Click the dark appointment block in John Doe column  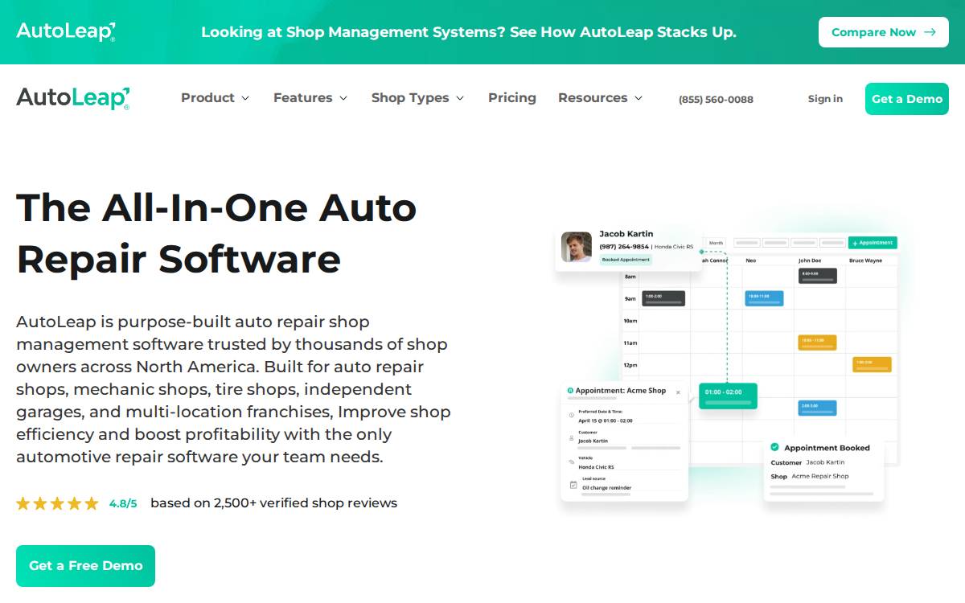pyautogui.click(x=817, y=276)
